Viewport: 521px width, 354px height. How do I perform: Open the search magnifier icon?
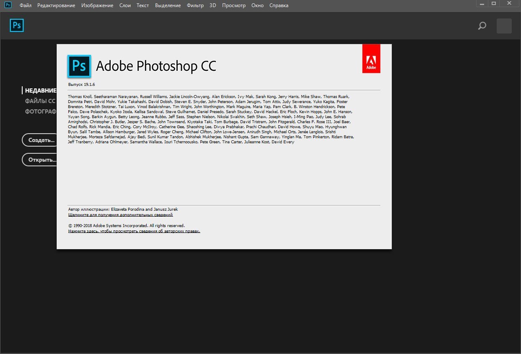pos(482,26)
